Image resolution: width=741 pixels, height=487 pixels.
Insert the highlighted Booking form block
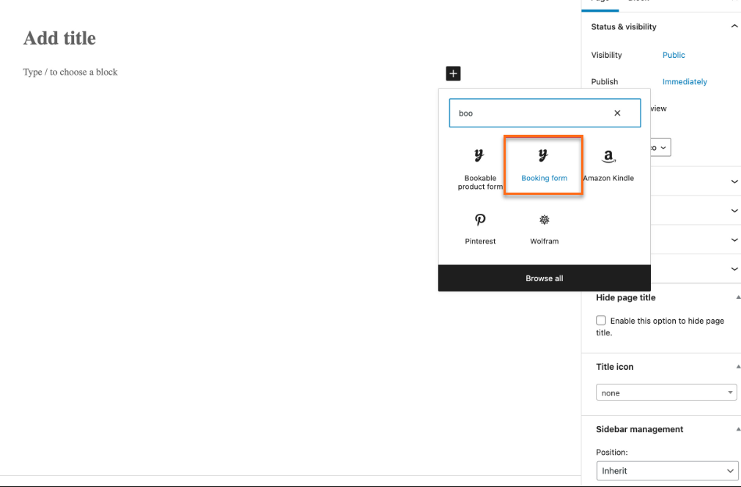[543, 165]
